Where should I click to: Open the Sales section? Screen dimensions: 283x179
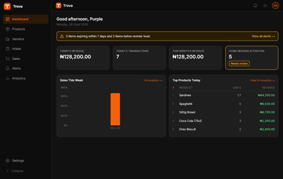26,59
